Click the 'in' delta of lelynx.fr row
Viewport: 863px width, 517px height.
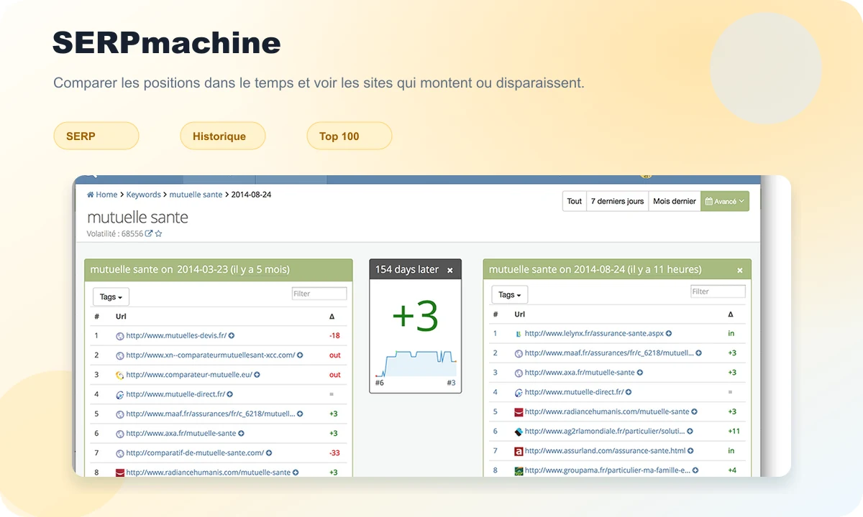pyautogui.click(x=731, y=333)
